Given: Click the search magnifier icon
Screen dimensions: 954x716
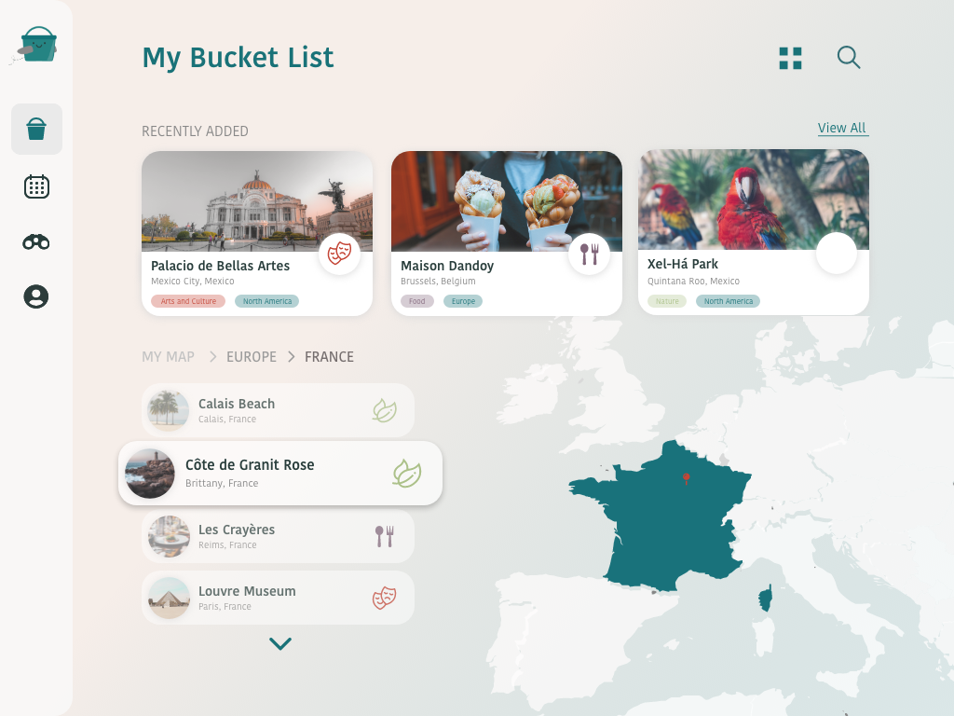Looking at the screenshot, I should (x=849, y=57).
